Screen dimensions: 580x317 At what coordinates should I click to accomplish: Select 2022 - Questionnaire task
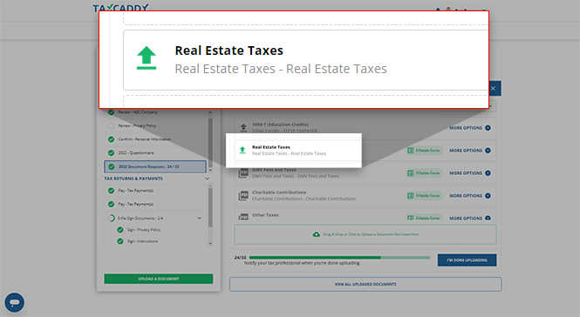(155, 152)
